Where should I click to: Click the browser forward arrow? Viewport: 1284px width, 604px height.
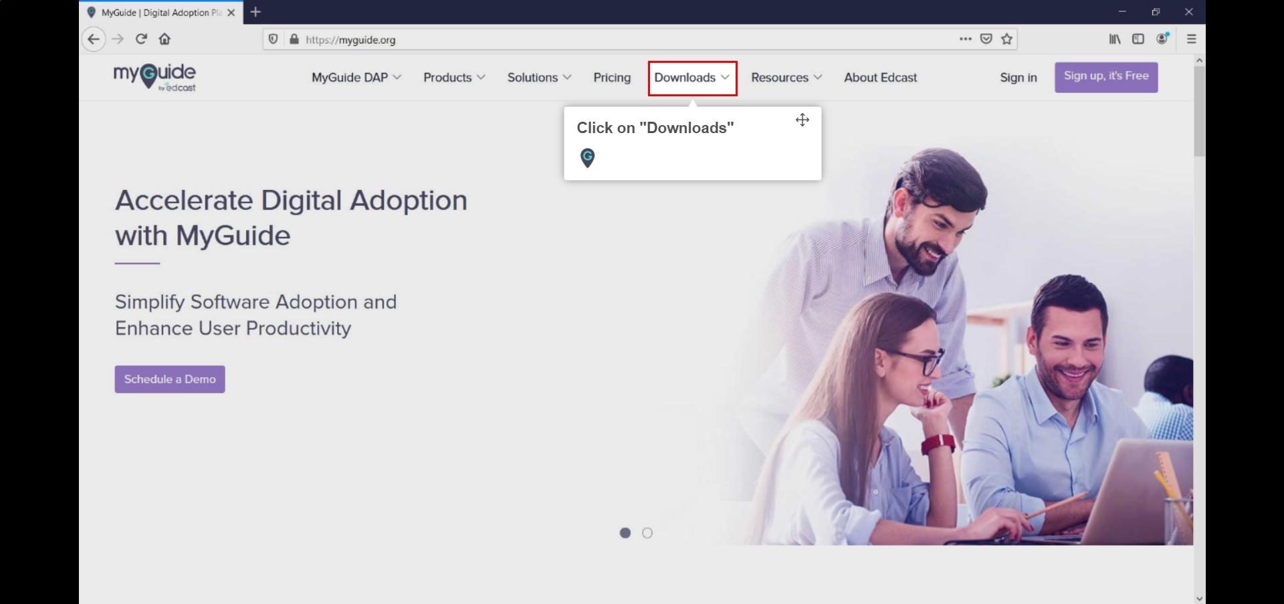pyautogui.click(x=118, y=39)
